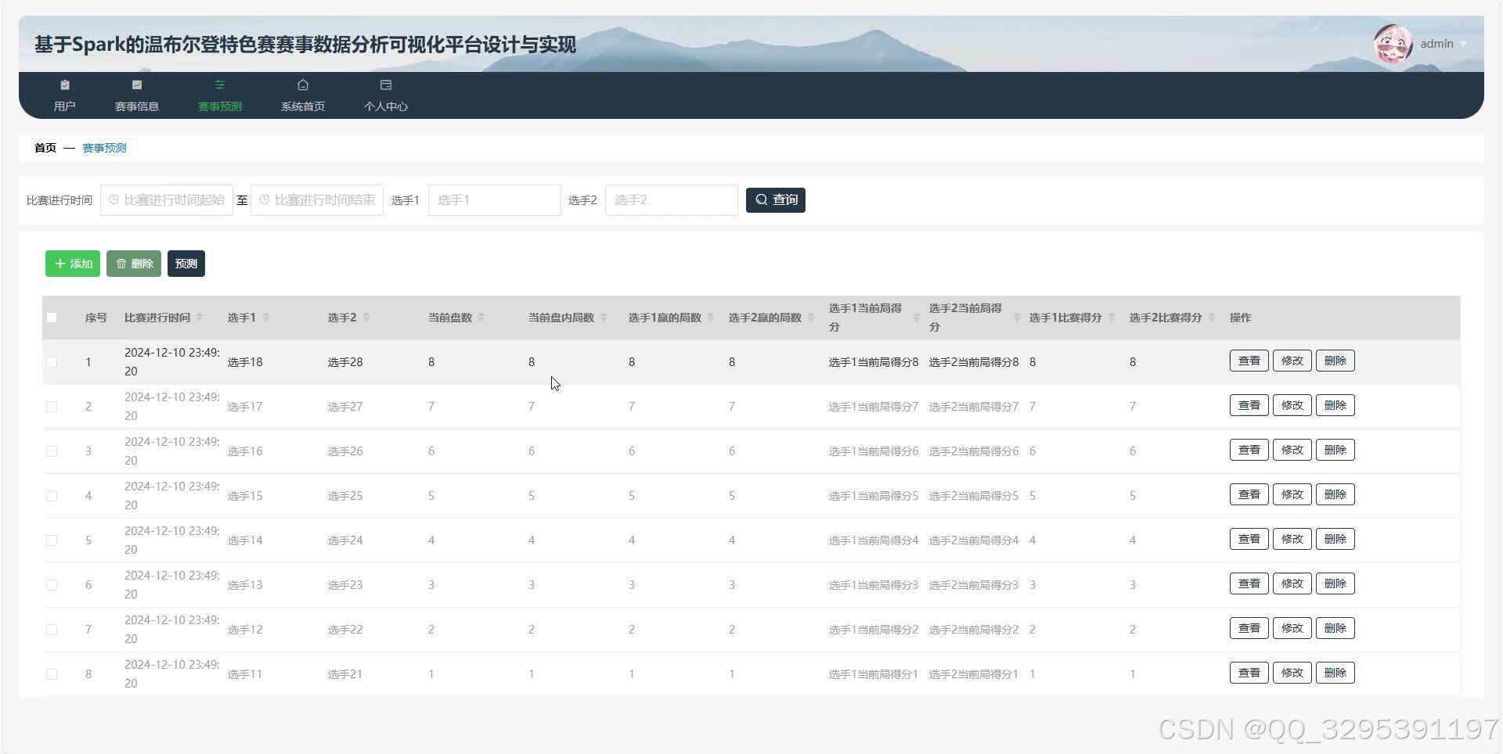Image resolution: width=1503 pixels, height=754 pixels.
Task: Toggle the select-all header checkbox
Action: coord(52,318)
